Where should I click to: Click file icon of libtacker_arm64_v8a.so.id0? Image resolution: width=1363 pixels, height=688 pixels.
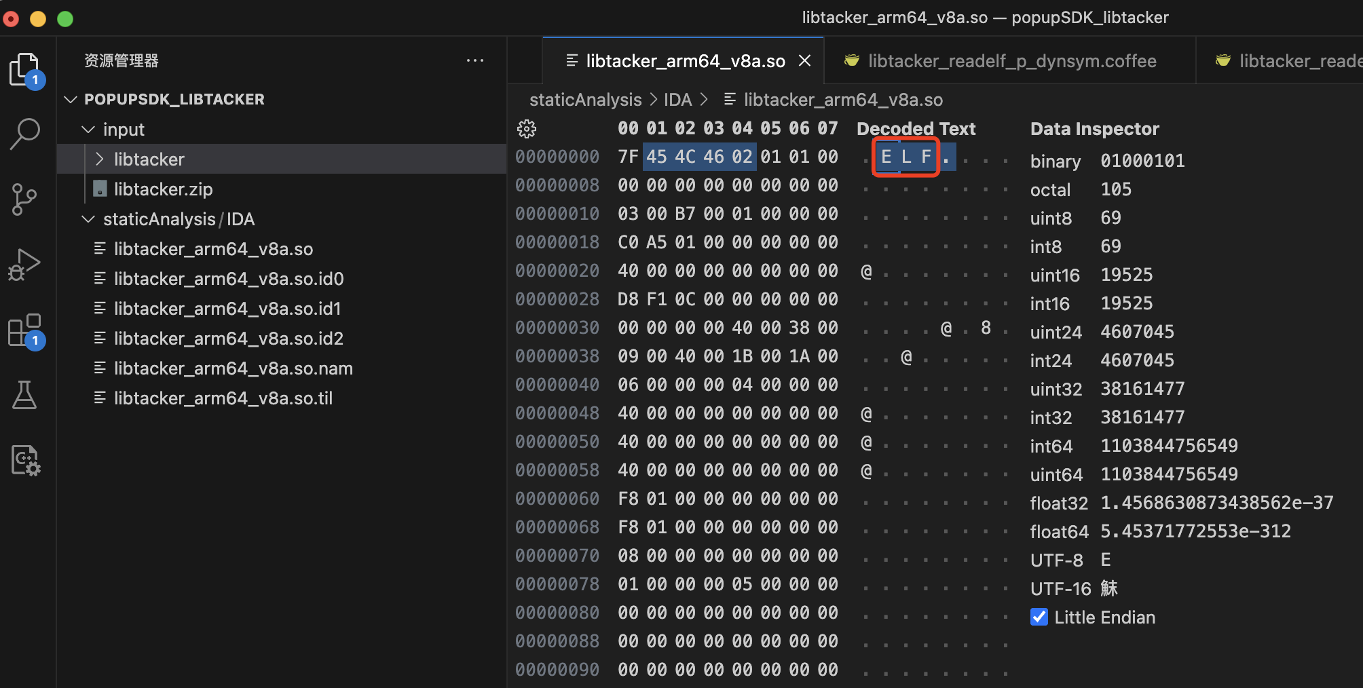(x=100, y=278)
